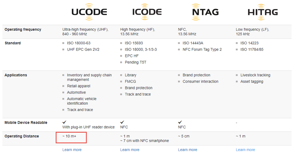Screen dimensions: 302x158
Task: Click the checkmark in the NTAG column
Action: click(180, 122)
